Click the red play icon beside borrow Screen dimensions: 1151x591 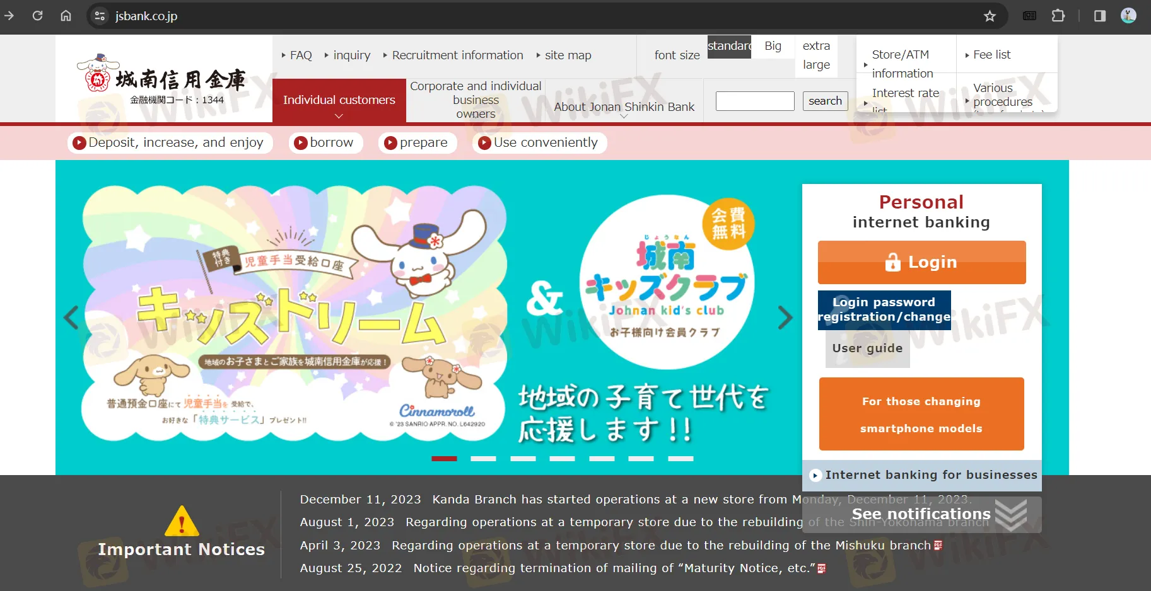301,143
